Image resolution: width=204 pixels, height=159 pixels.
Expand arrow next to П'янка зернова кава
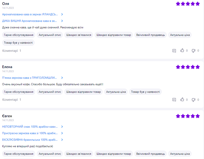(x=62, y=78)
